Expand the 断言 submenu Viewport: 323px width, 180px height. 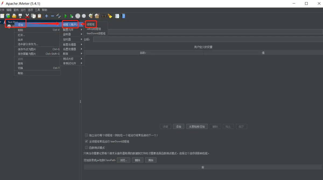[x=72, y=54]
